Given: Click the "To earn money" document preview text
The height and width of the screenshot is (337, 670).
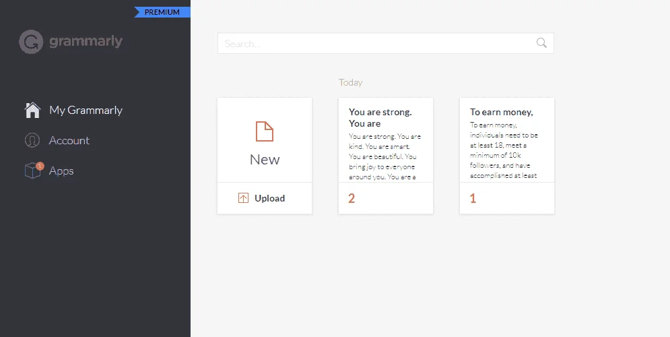Looking at the screenshot, I should [504, 150].
